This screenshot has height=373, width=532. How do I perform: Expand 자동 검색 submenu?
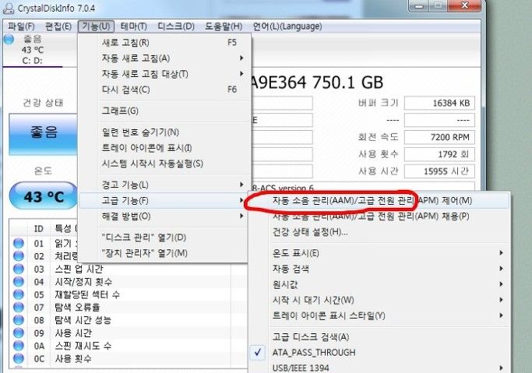click(379, 269)
